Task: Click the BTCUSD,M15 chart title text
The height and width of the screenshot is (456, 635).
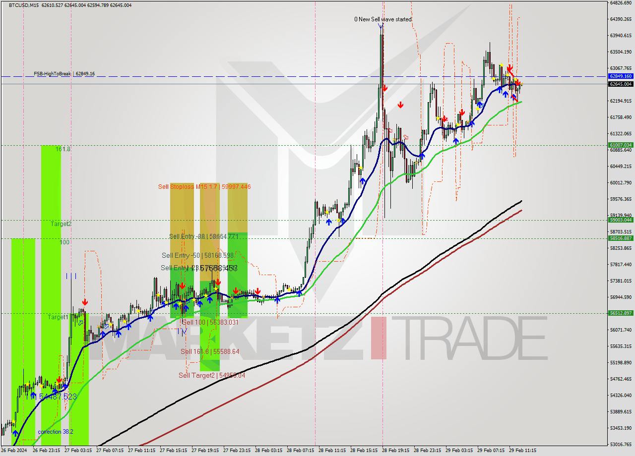Action: tap(24, 5)
